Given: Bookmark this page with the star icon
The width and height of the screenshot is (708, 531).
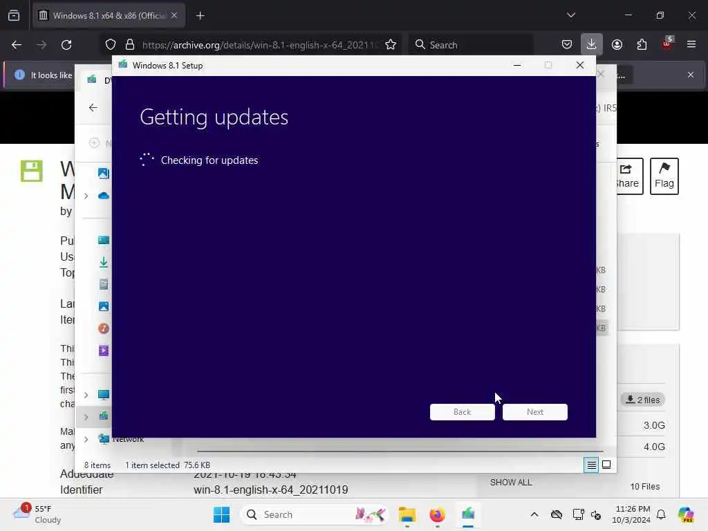Looking at the screenshot, I should click(391, 45).
